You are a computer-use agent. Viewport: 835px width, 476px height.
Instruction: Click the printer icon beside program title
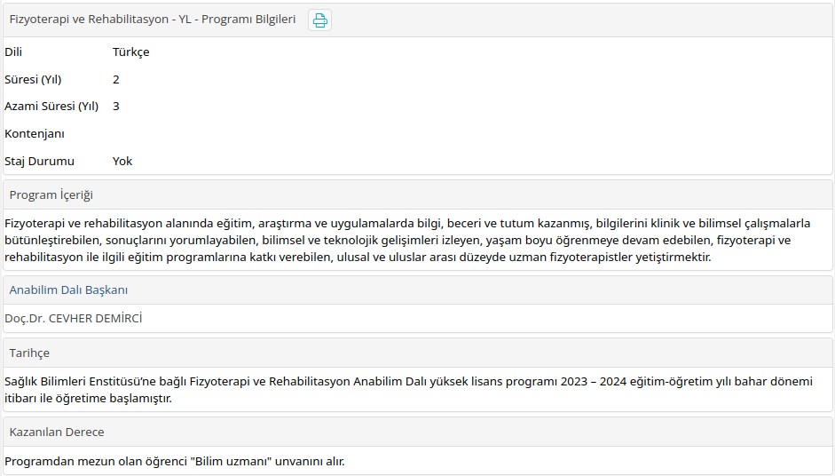[319, 20]
